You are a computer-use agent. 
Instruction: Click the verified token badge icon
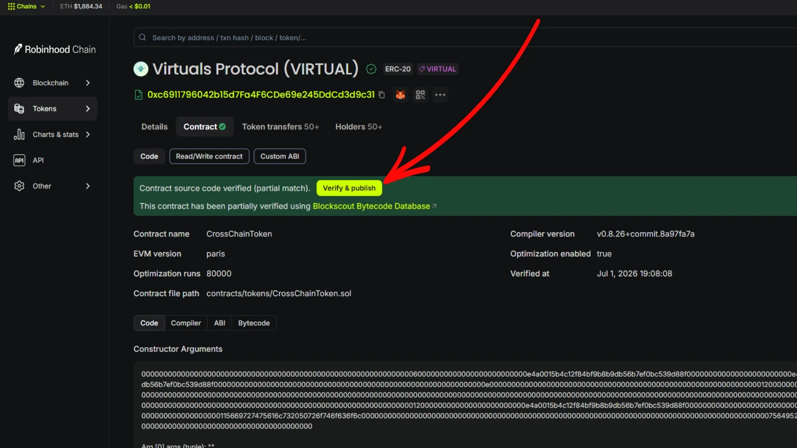click(371, 69)
